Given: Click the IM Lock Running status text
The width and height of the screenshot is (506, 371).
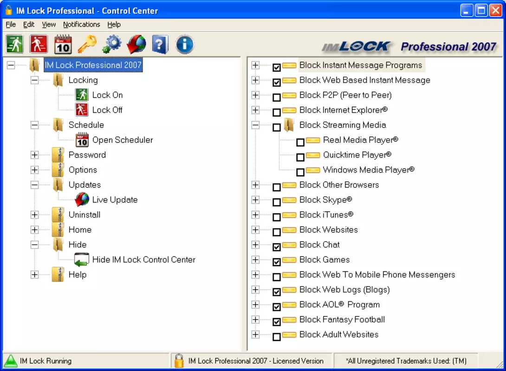Looking at the screenshot, I should pos(46,361).
